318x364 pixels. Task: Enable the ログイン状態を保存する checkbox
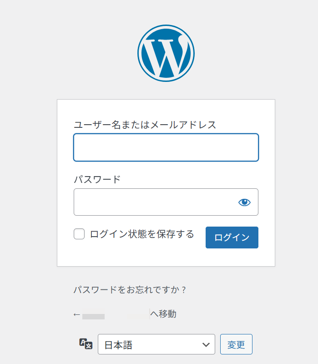pos(79,234)
